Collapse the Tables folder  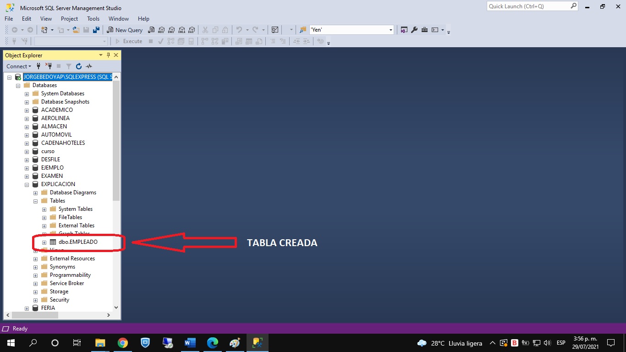point(35,201)
